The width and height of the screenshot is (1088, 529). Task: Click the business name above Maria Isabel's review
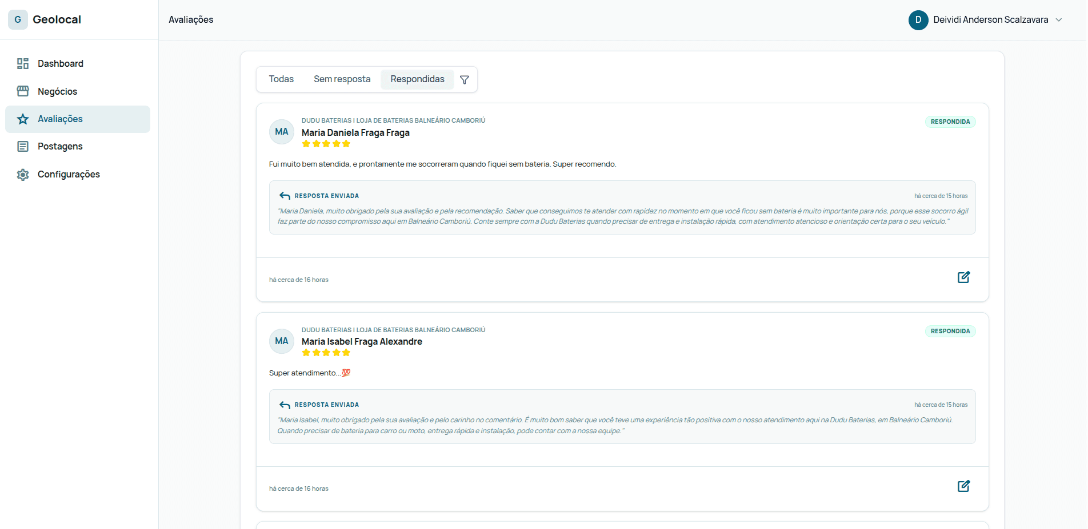tap(393, 330)
